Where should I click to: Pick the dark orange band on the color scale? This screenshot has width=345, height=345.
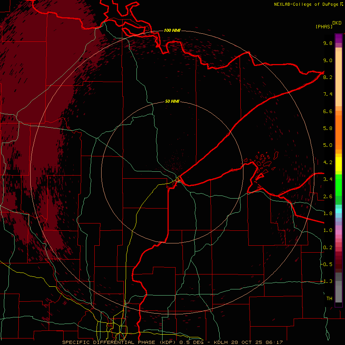pos(338,132)
